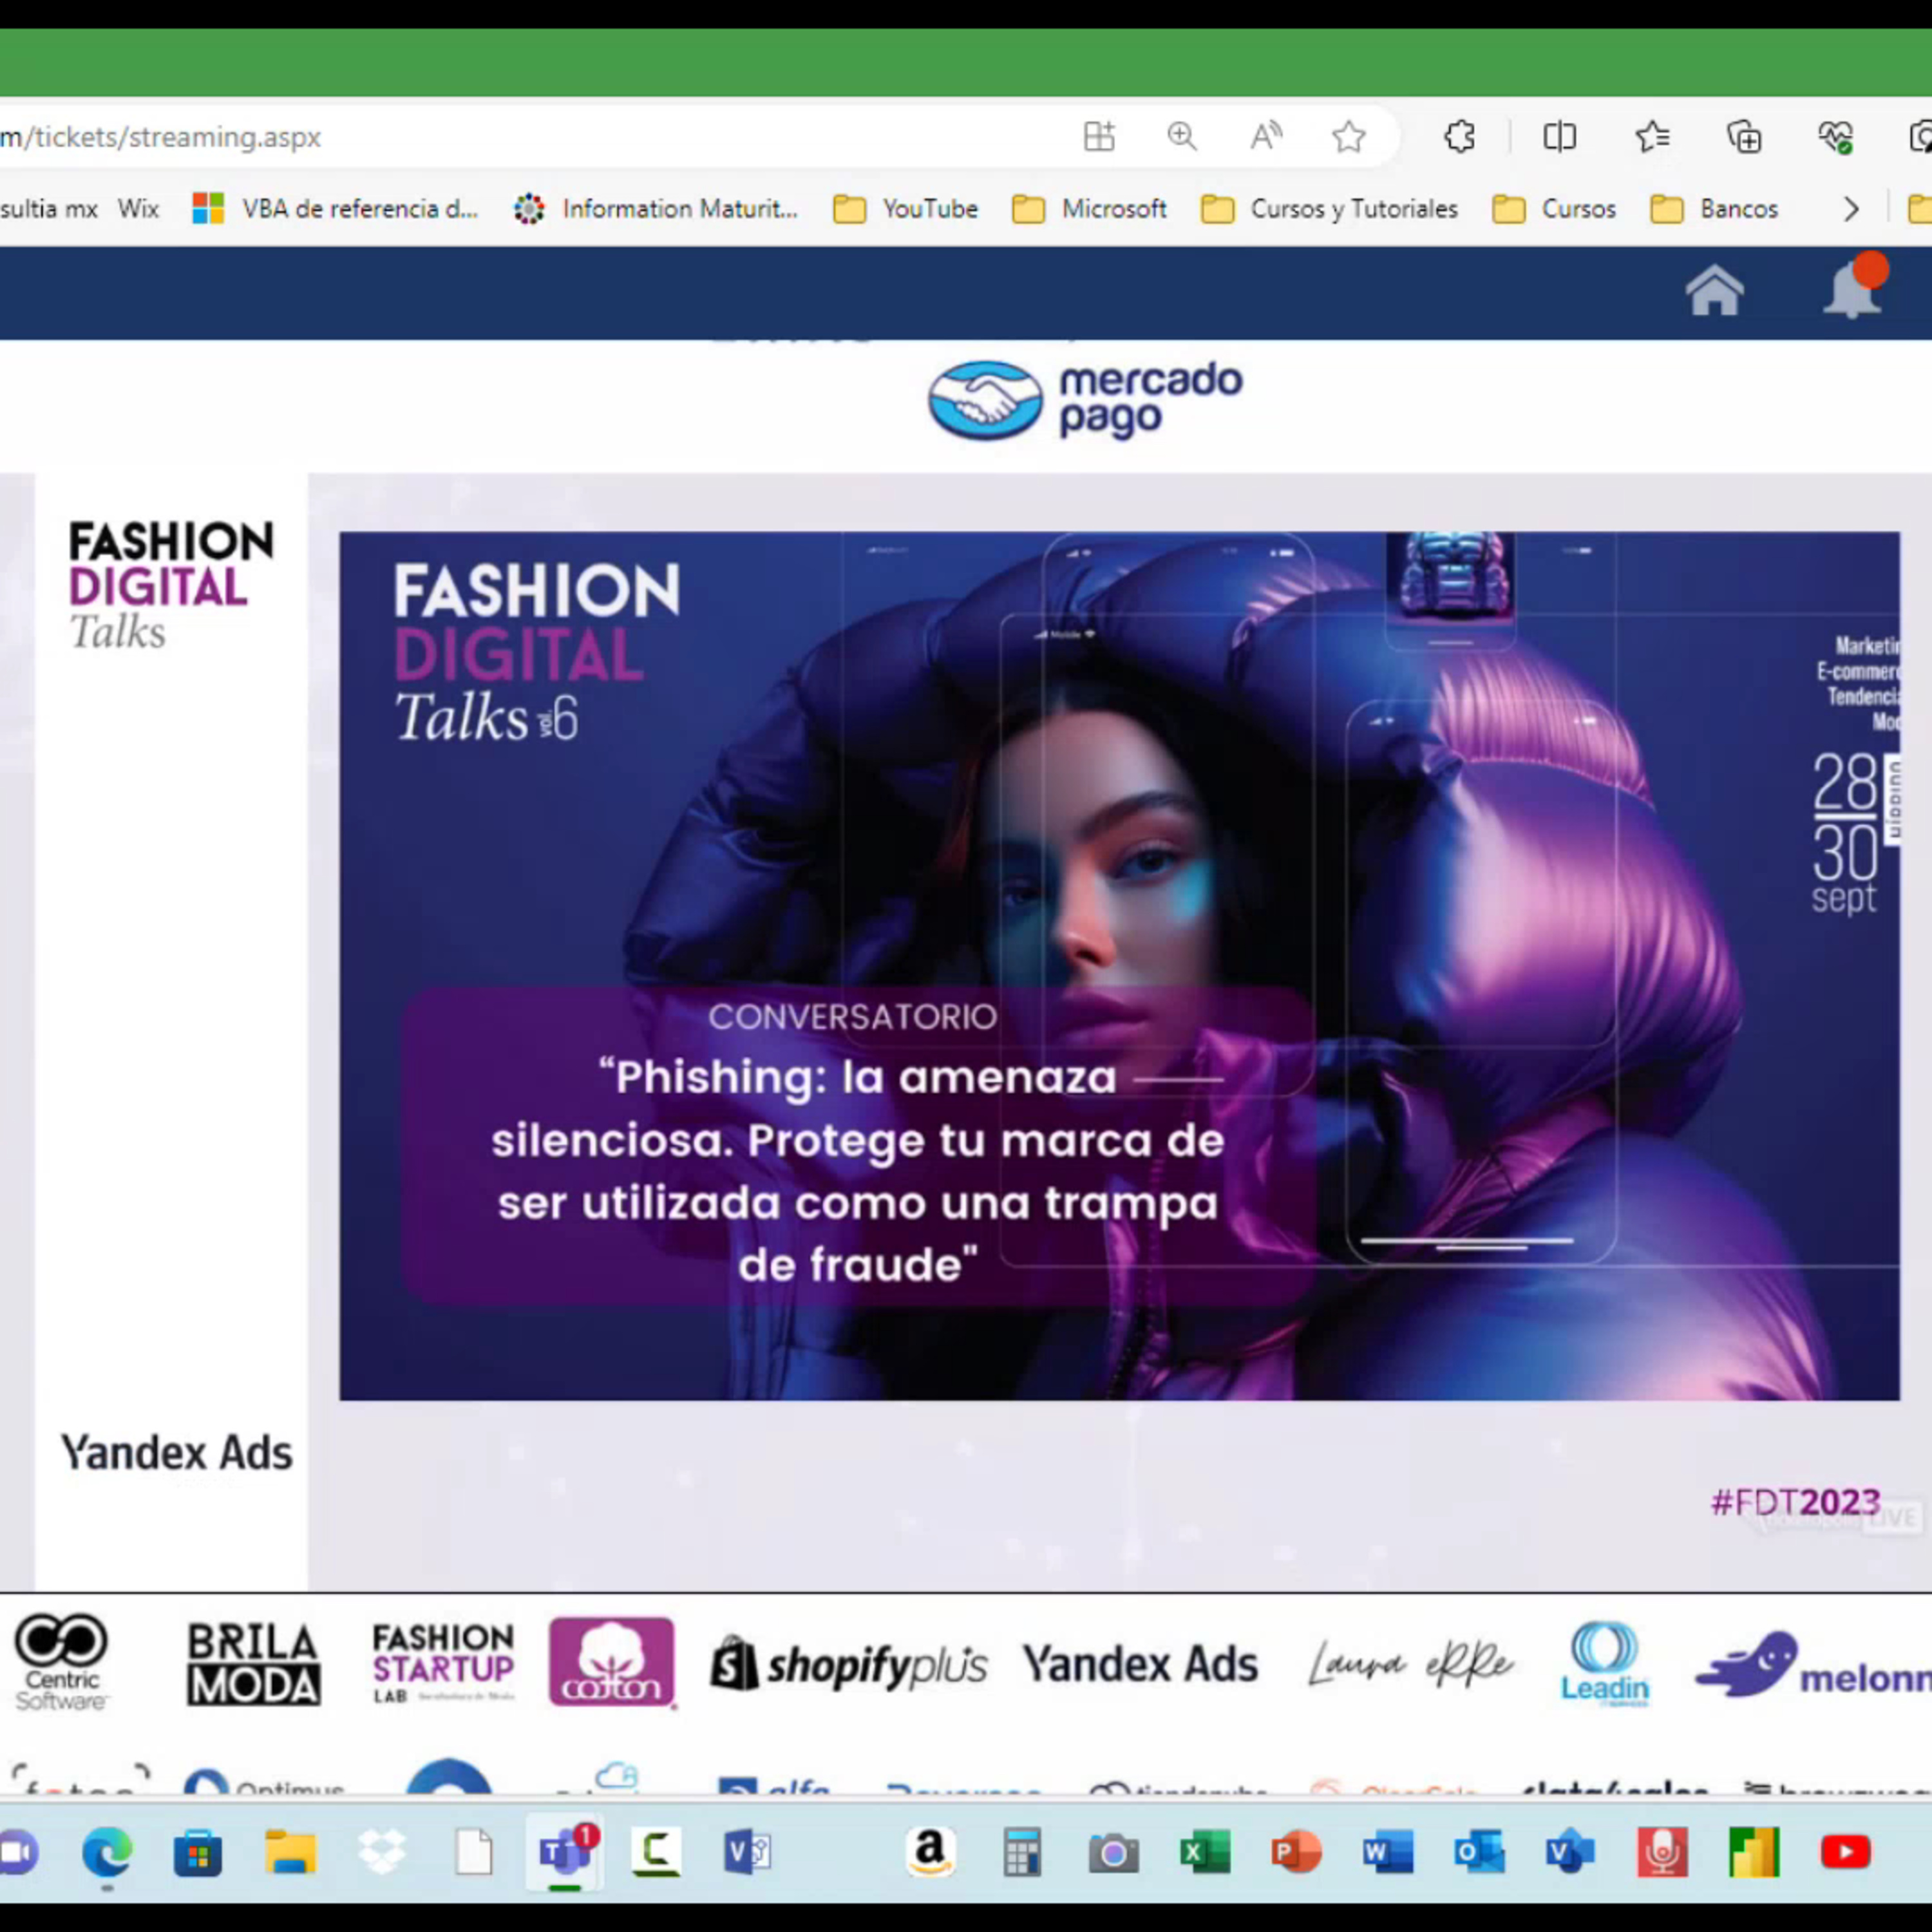Open Microsoft Store from the taskbar

pos(198,1853)
